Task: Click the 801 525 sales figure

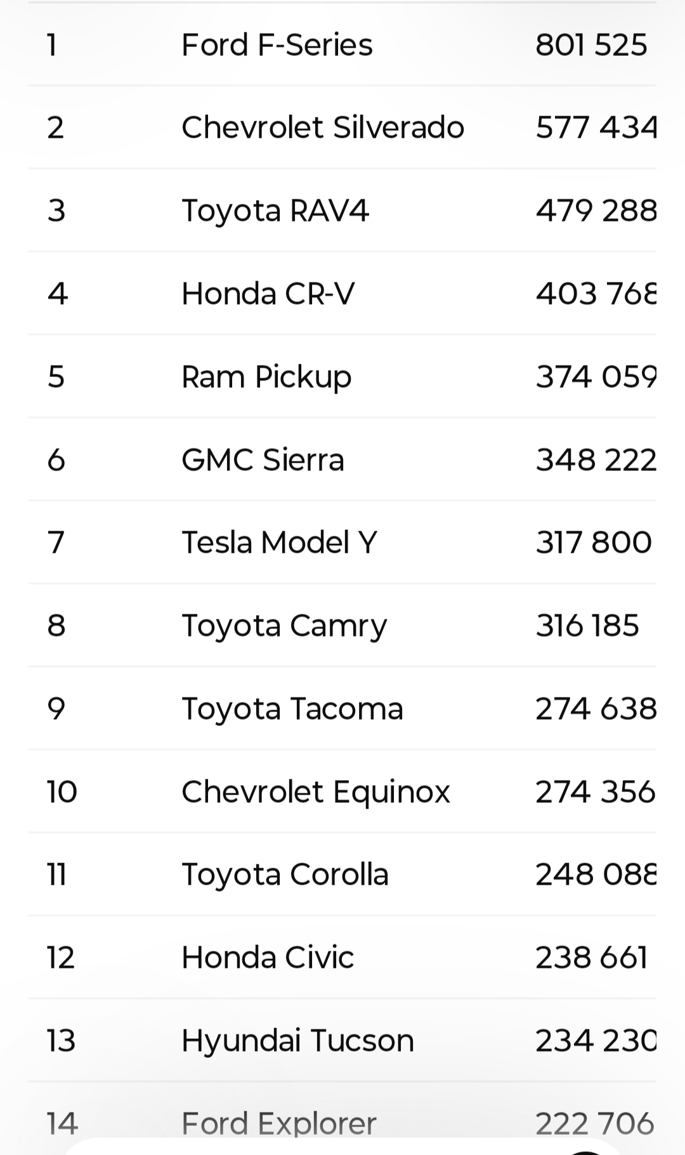Action: 590,45
